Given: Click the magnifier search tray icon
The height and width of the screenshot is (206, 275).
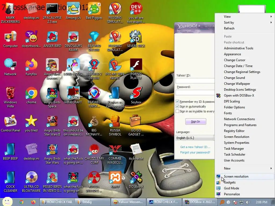Looking at the screenshot, I should pos(222,202).
